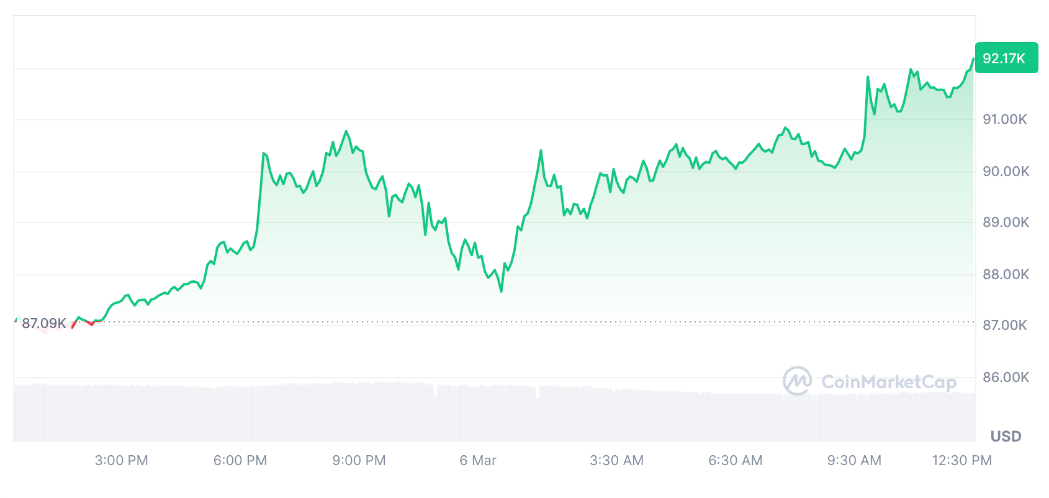Select the 9:30 AM time axis label
The image size is (1049, 498).
[x=854, y=460]
